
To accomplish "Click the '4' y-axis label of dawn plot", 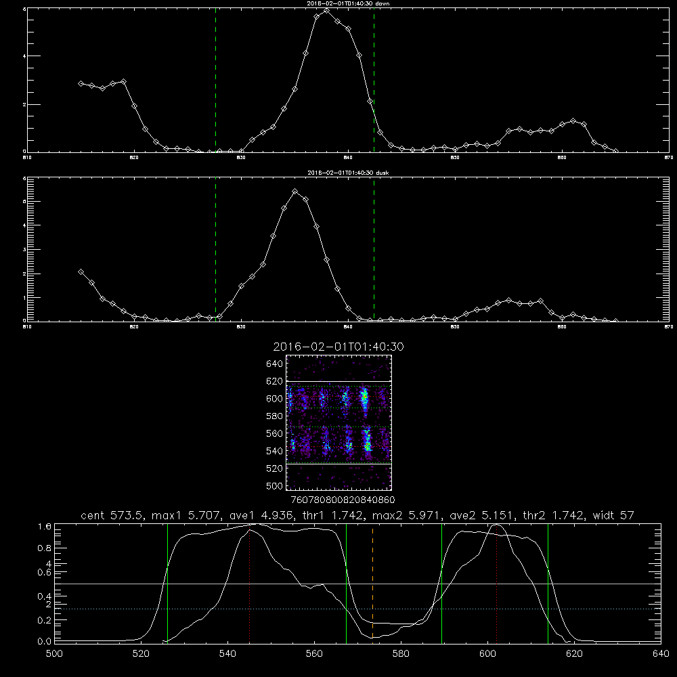I will coord(24,56).
